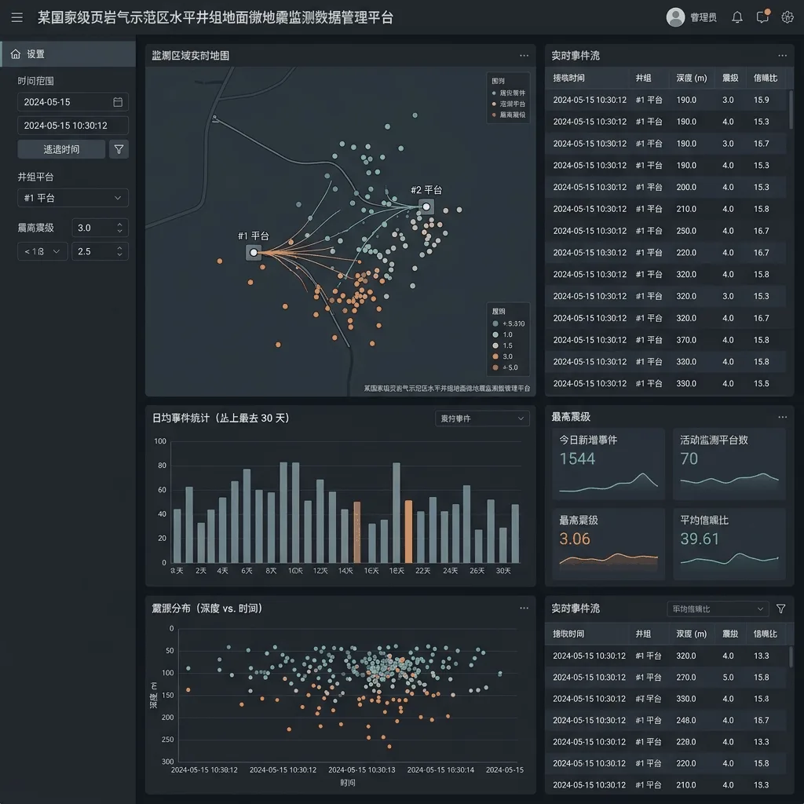Open the hamburger menu at top left
The width and height of the screenshot is (804, 804).
17,17
